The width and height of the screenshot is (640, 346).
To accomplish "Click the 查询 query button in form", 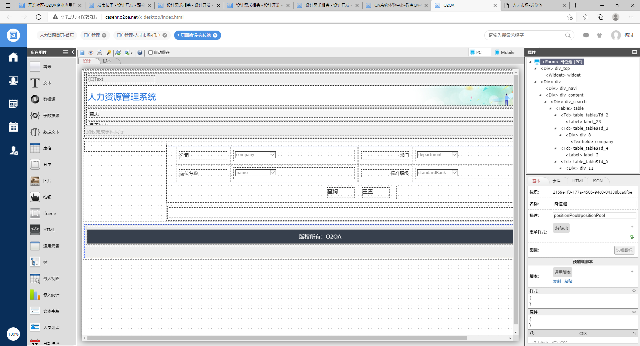I will click(x=341, y=192).
